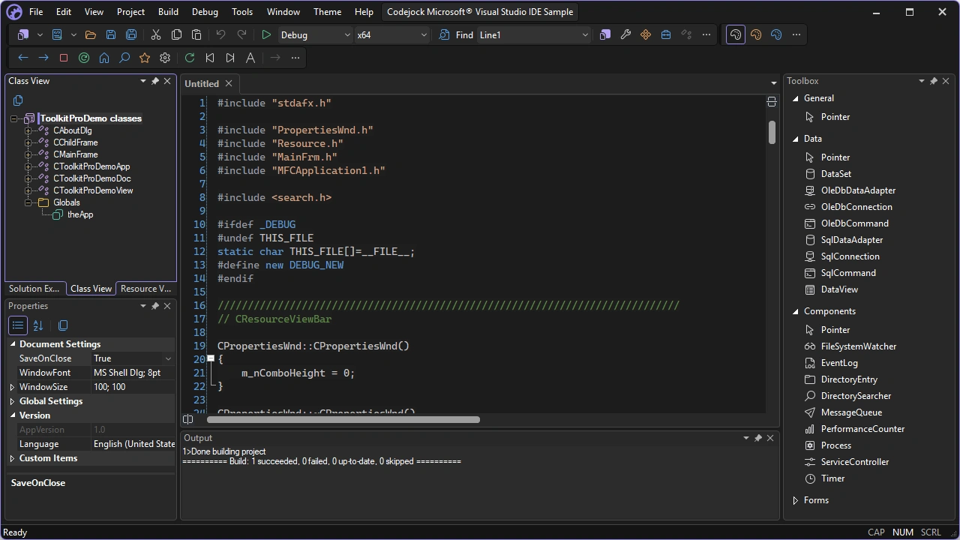Expand the CMainFrame class node

(28, 154)
